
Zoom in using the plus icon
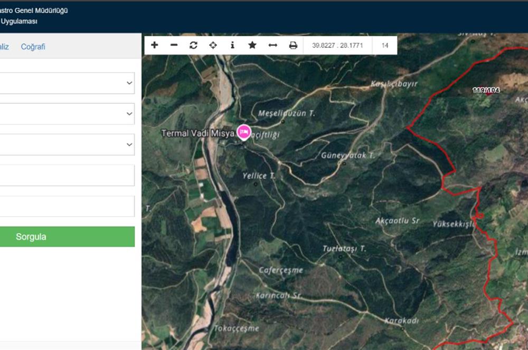154,46
